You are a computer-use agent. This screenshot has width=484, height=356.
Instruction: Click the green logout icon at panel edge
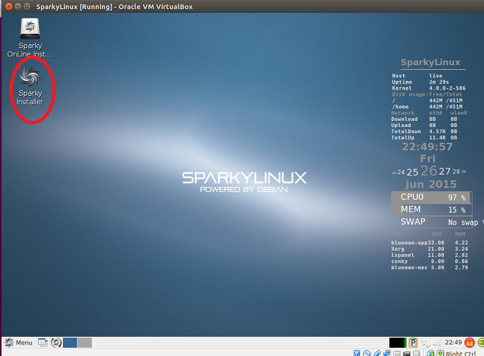point(481,342)
